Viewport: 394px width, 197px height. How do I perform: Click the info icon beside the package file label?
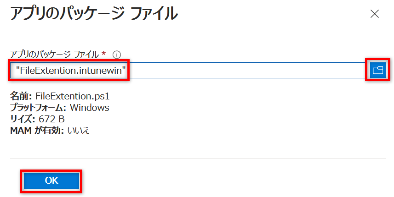pos(117,55)
